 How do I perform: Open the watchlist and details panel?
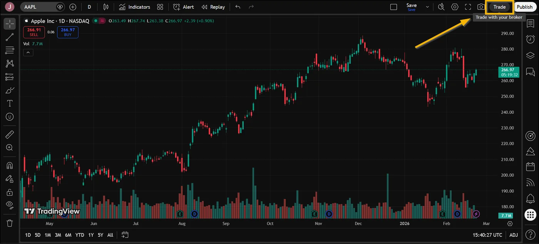point(530,24)
